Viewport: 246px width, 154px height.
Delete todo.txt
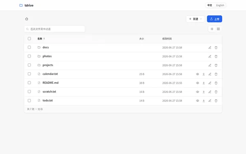coord(216,101)
